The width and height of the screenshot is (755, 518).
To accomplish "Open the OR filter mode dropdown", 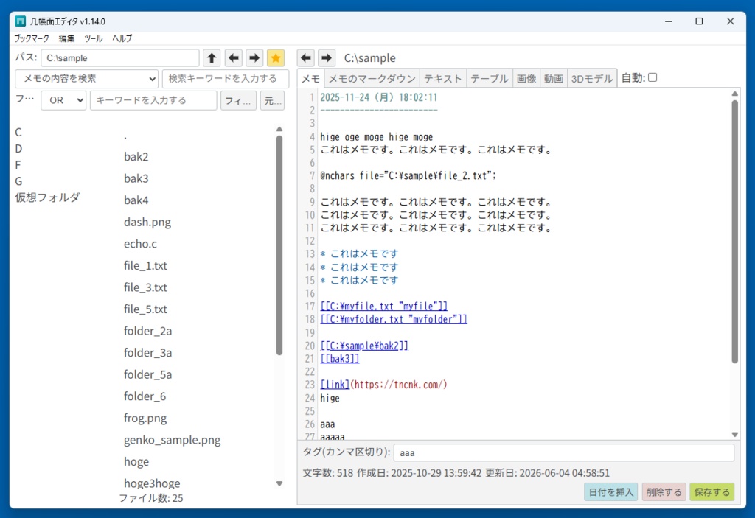I will point(63,100).
